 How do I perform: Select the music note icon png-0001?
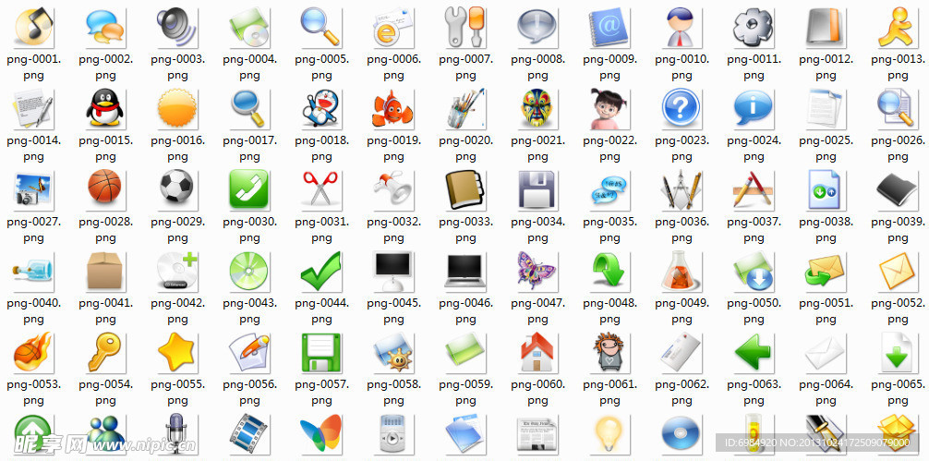(34, 28)
